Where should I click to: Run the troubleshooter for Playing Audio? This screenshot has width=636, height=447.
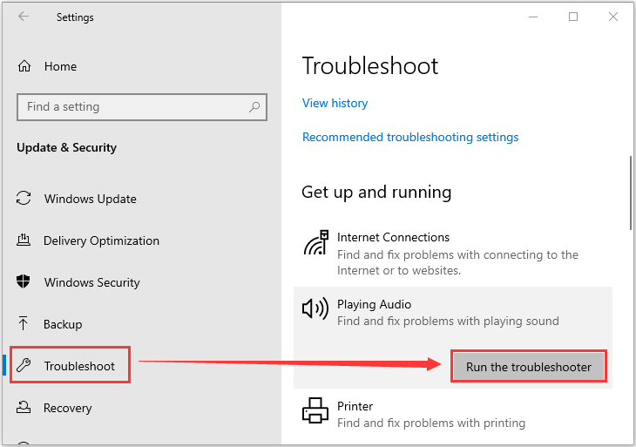(x=529, y=367)
